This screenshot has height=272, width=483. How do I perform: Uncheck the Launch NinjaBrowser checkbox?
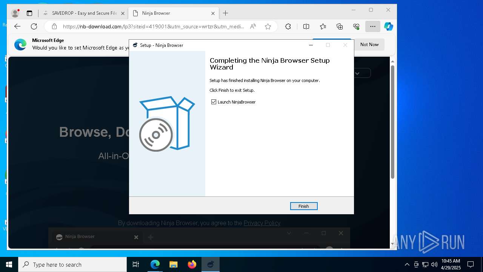[214, 102]
